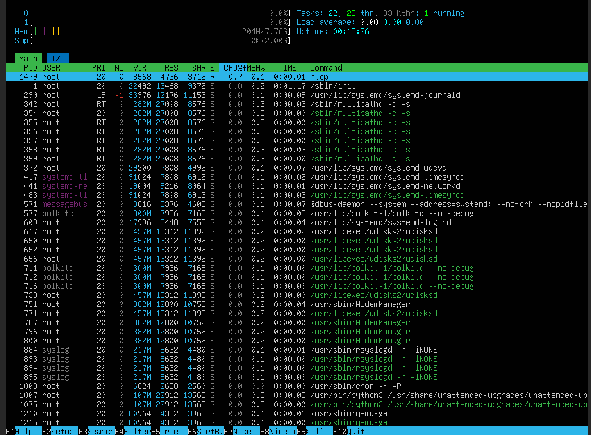Click the Mem usage meter bar
The width and height of the screenshot is (591, 435).
pyautogui.click(x=153, y=31)
